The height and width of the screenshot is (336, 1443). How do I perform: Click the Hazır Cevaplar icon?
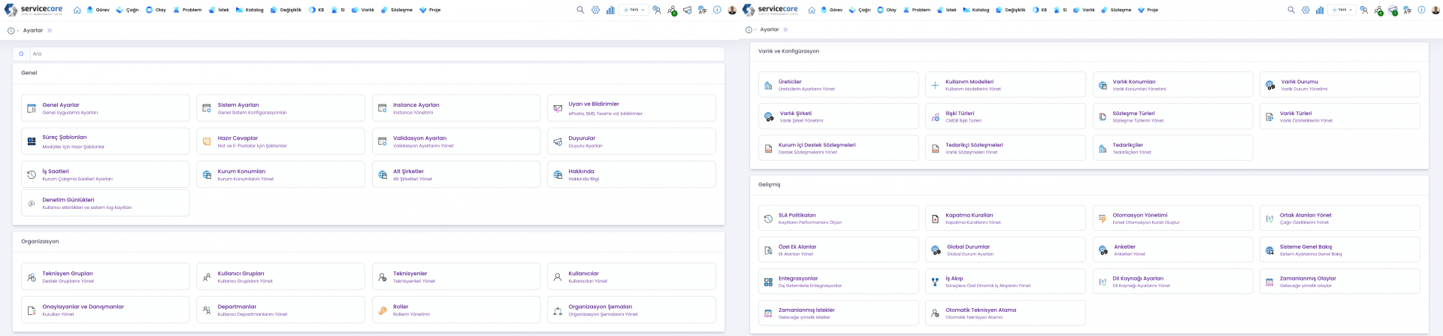click(207, 141)
